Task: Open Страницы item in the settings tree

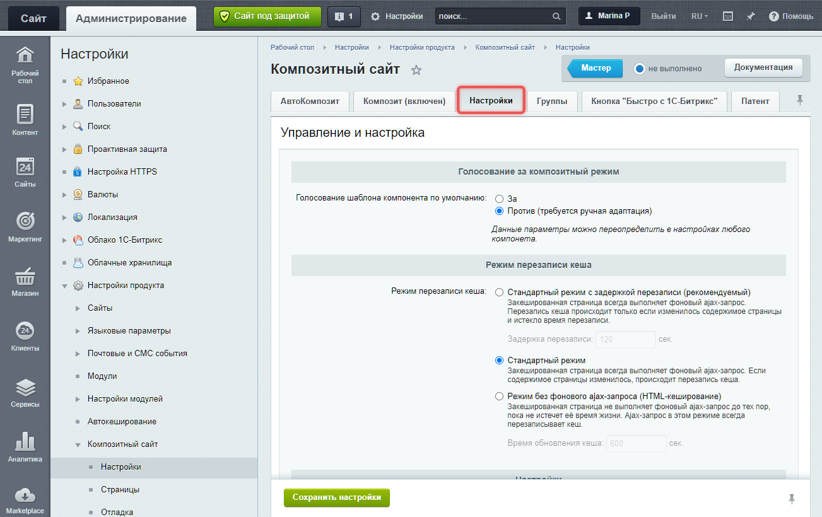Action: [120, 490]
